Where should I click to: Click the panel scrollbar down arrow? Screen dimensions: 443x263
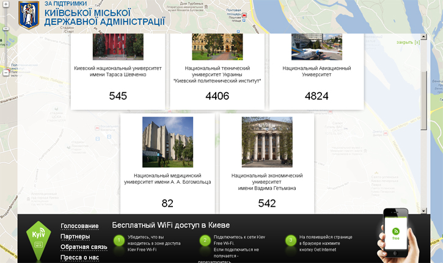[x=423, y=211]
